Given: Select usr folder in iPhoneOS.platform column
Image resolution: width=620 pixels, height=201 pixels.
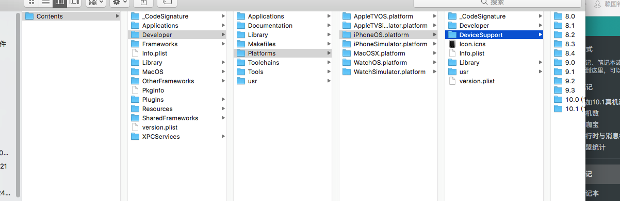Looking at the screenshot, I should [x=494, y=72].
